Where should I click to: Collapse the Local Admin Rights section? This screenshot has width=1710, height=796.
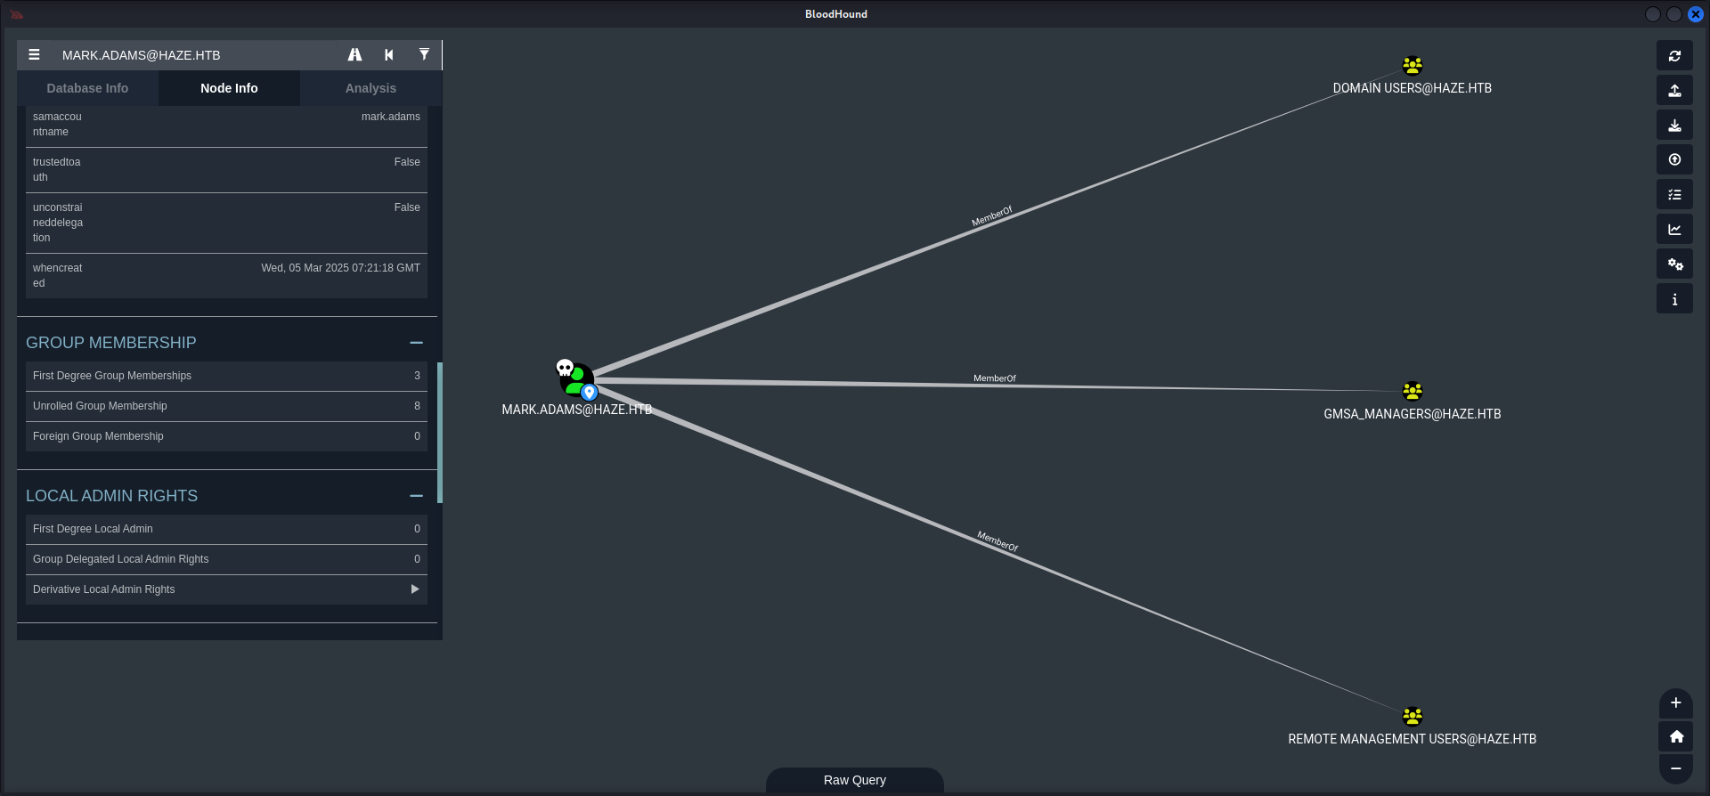tap(416, 496)
